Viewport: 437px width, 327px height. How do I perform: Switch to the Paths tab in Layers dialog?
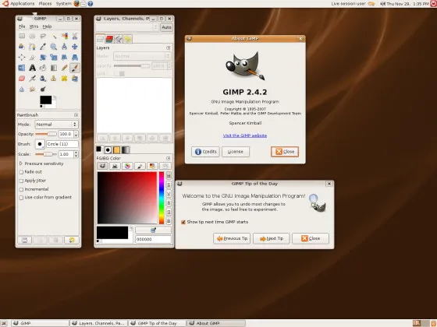pyautogui.click(x=119, y=39)
